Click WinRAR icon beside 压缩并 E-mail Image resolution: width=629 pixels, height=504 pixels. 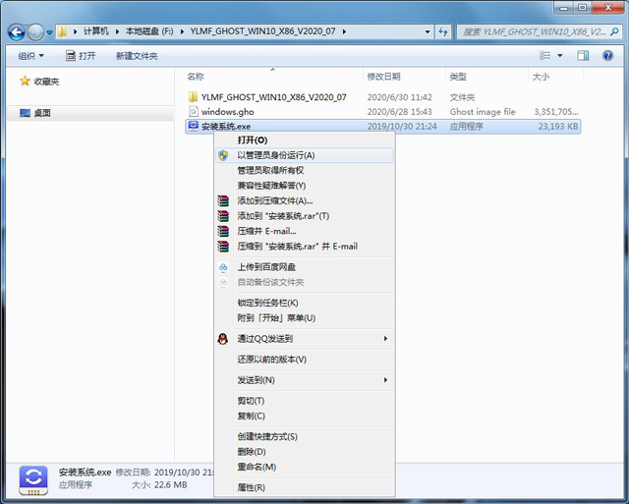[x=223, y=231]
